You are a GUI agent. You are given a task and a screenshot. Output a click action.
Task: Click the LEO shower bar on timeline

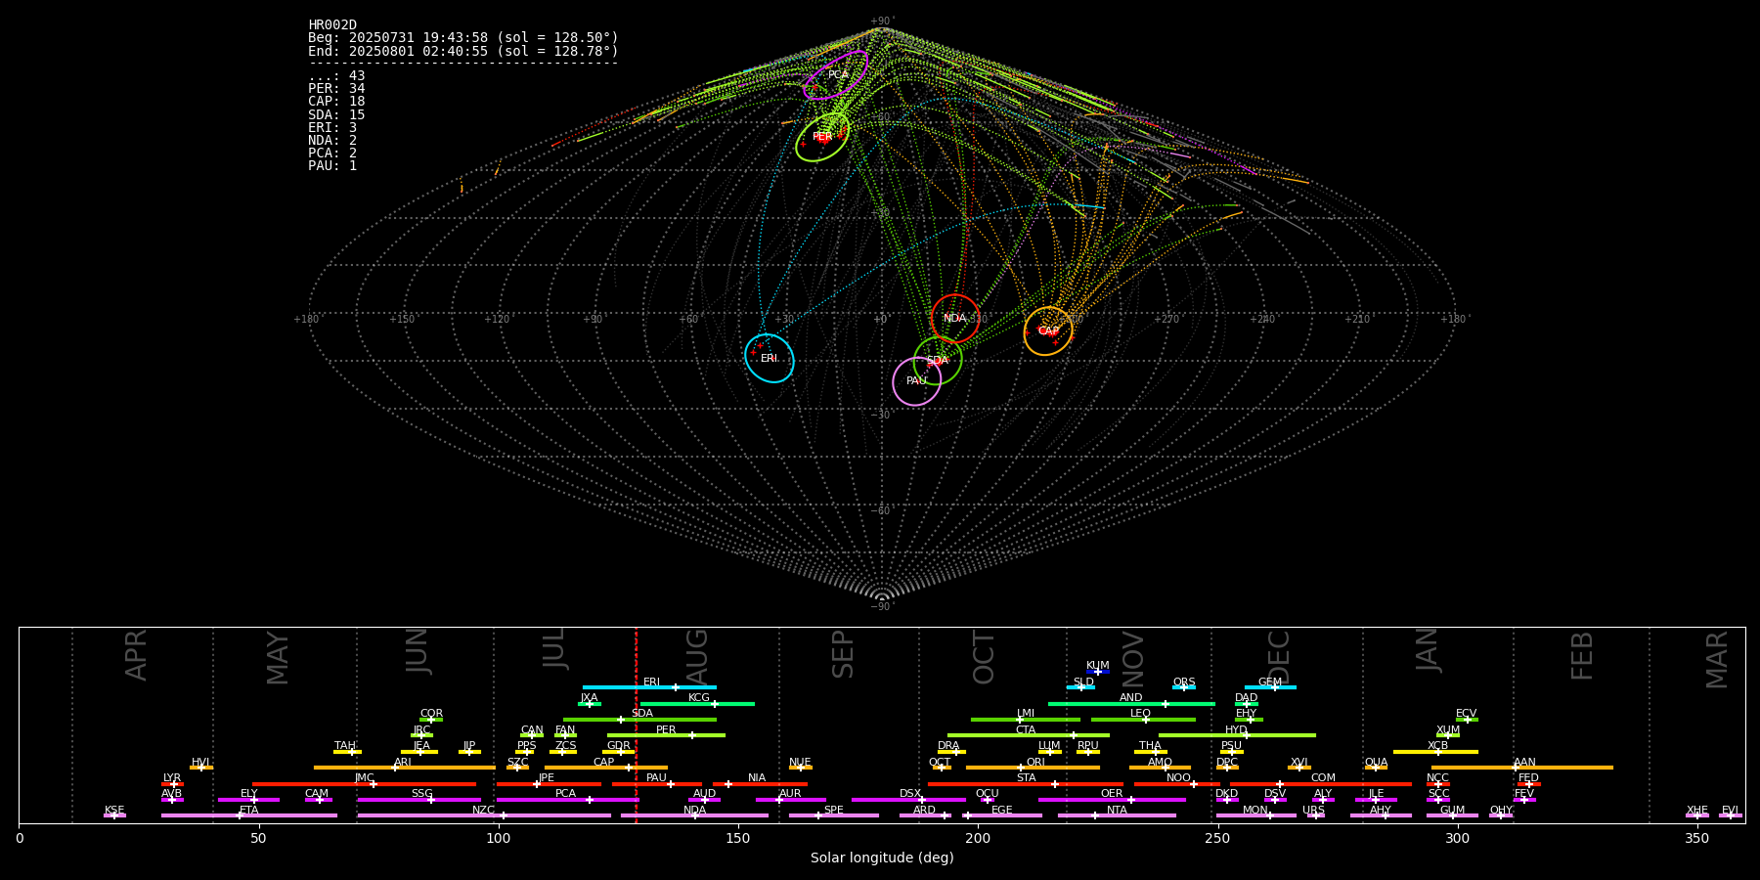click(x=1143, y=720)
